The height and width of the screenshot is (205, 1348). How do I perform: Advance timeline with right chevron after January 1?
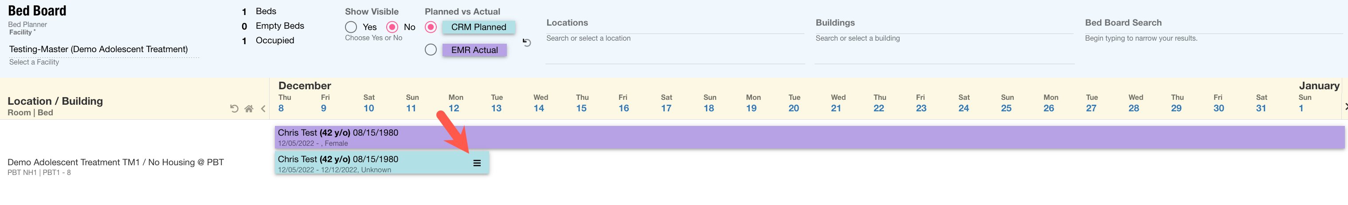coord(1345,106)
